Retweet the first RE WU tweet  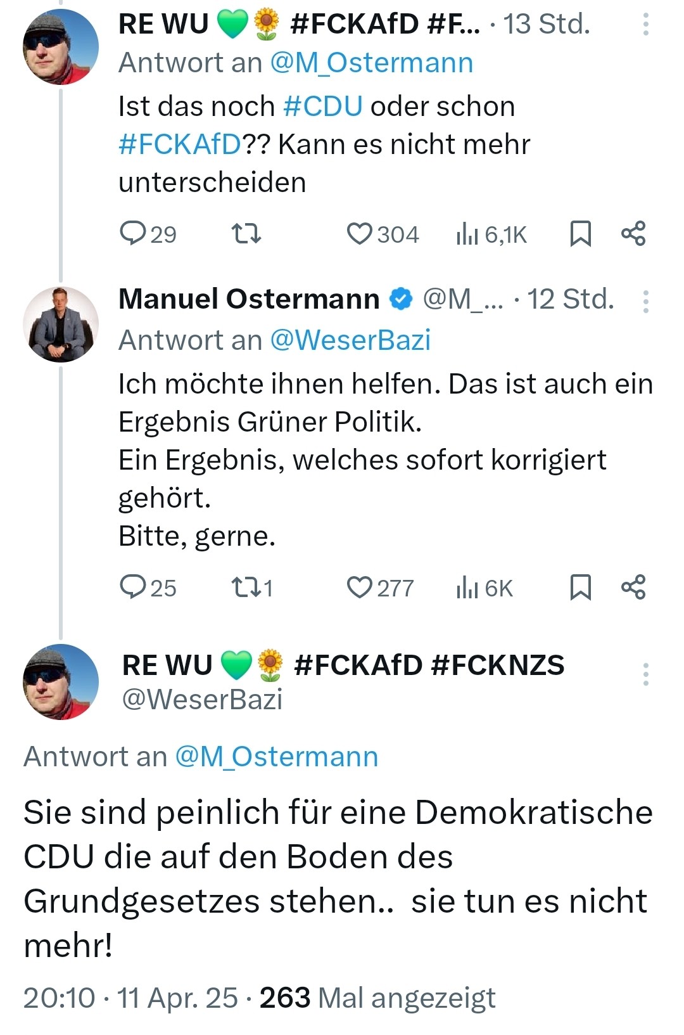tap(246, 234)
